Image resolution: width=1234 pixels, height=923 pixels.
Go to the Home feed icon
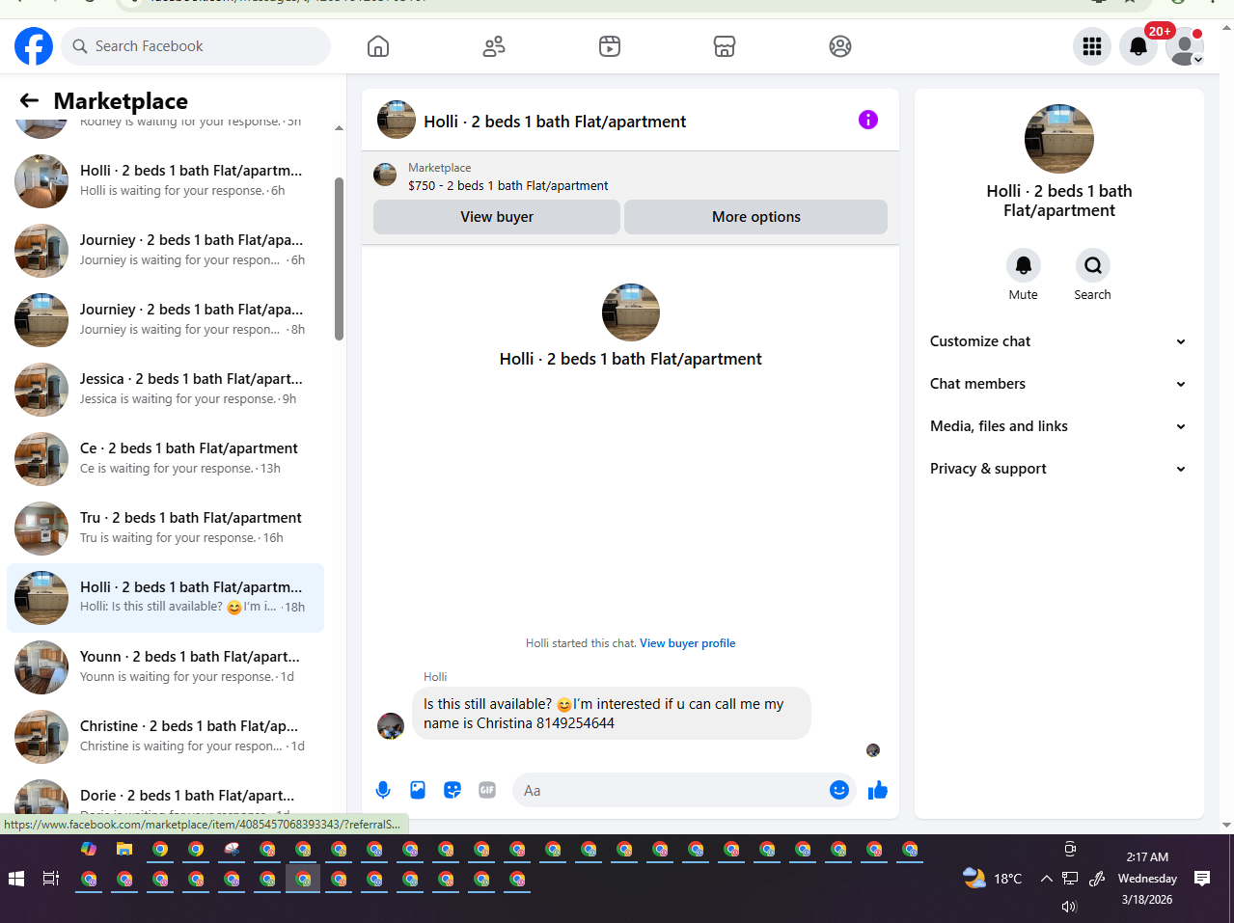378,46
